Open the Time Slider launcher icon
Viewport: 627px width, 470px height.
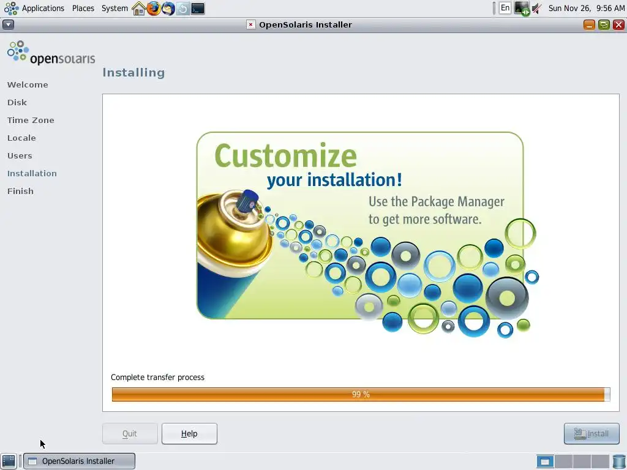point(182,9)
